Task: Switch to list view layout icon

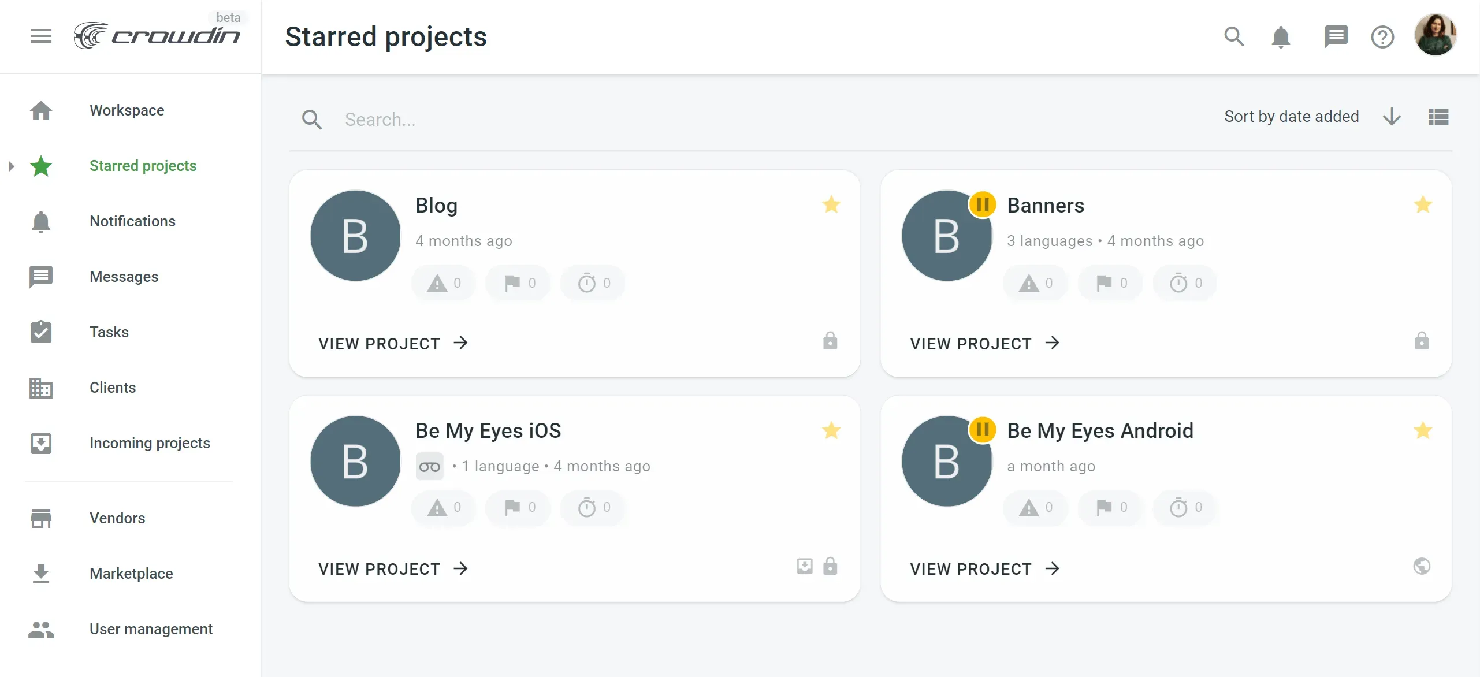Action: pyautogui.click(x=1438, y=117)
